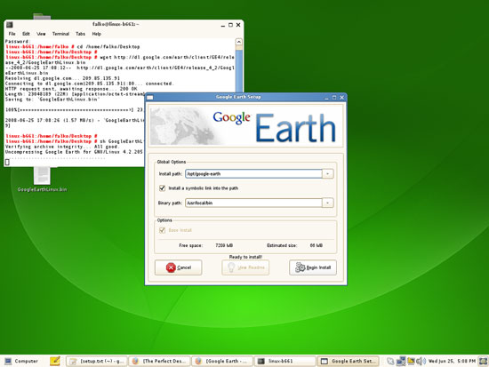Click the note-taking icon in taskbar
This screenshot has height=367, width=489.
point(55,361)
